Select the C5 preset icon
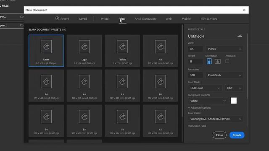Image resolution: width=269 pixels, height=151 pixels. point(161,117)
